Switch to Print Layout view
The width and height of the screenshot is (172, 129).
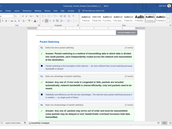(164, 123)
